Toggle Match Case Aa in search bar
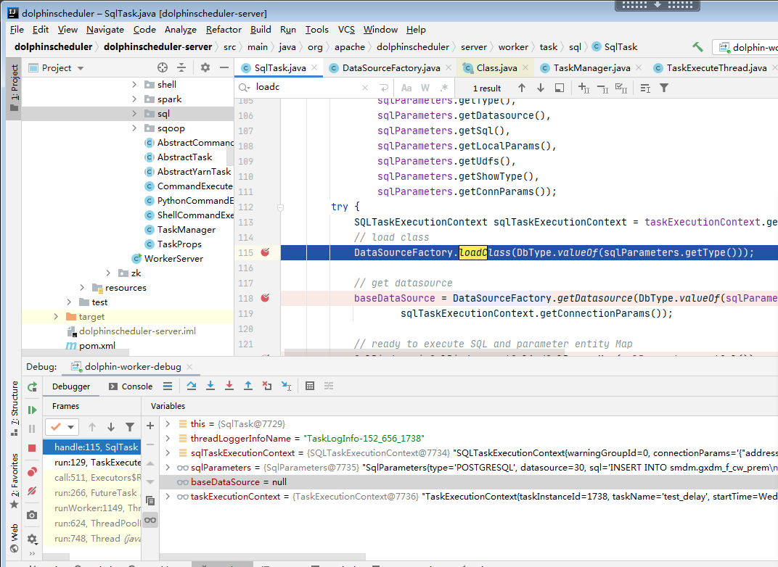The height and width of the screenshot is (567, 778). point(406,88)
